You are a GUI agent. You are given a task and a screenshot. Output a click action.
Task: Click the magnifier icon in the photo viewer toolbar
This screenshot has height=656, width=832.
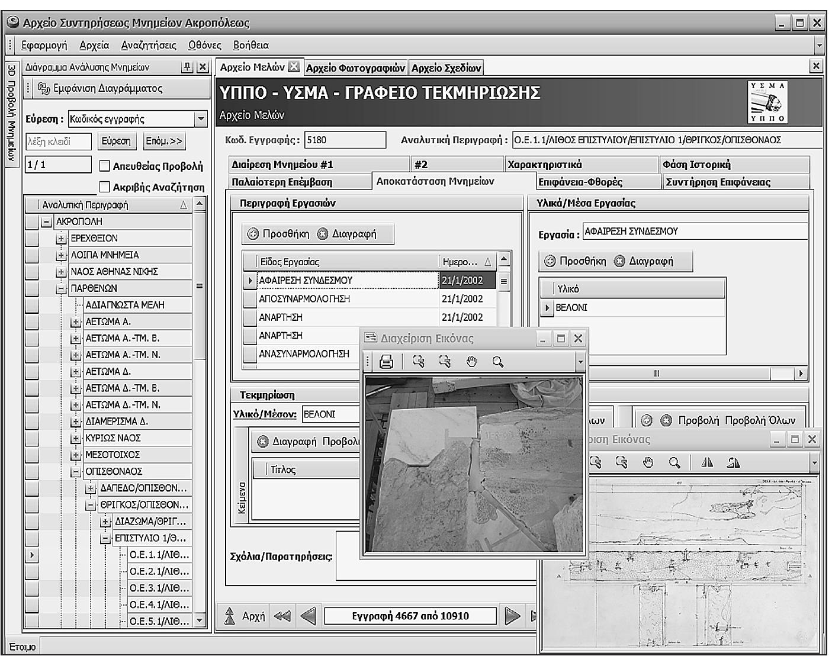coord(497,362)
